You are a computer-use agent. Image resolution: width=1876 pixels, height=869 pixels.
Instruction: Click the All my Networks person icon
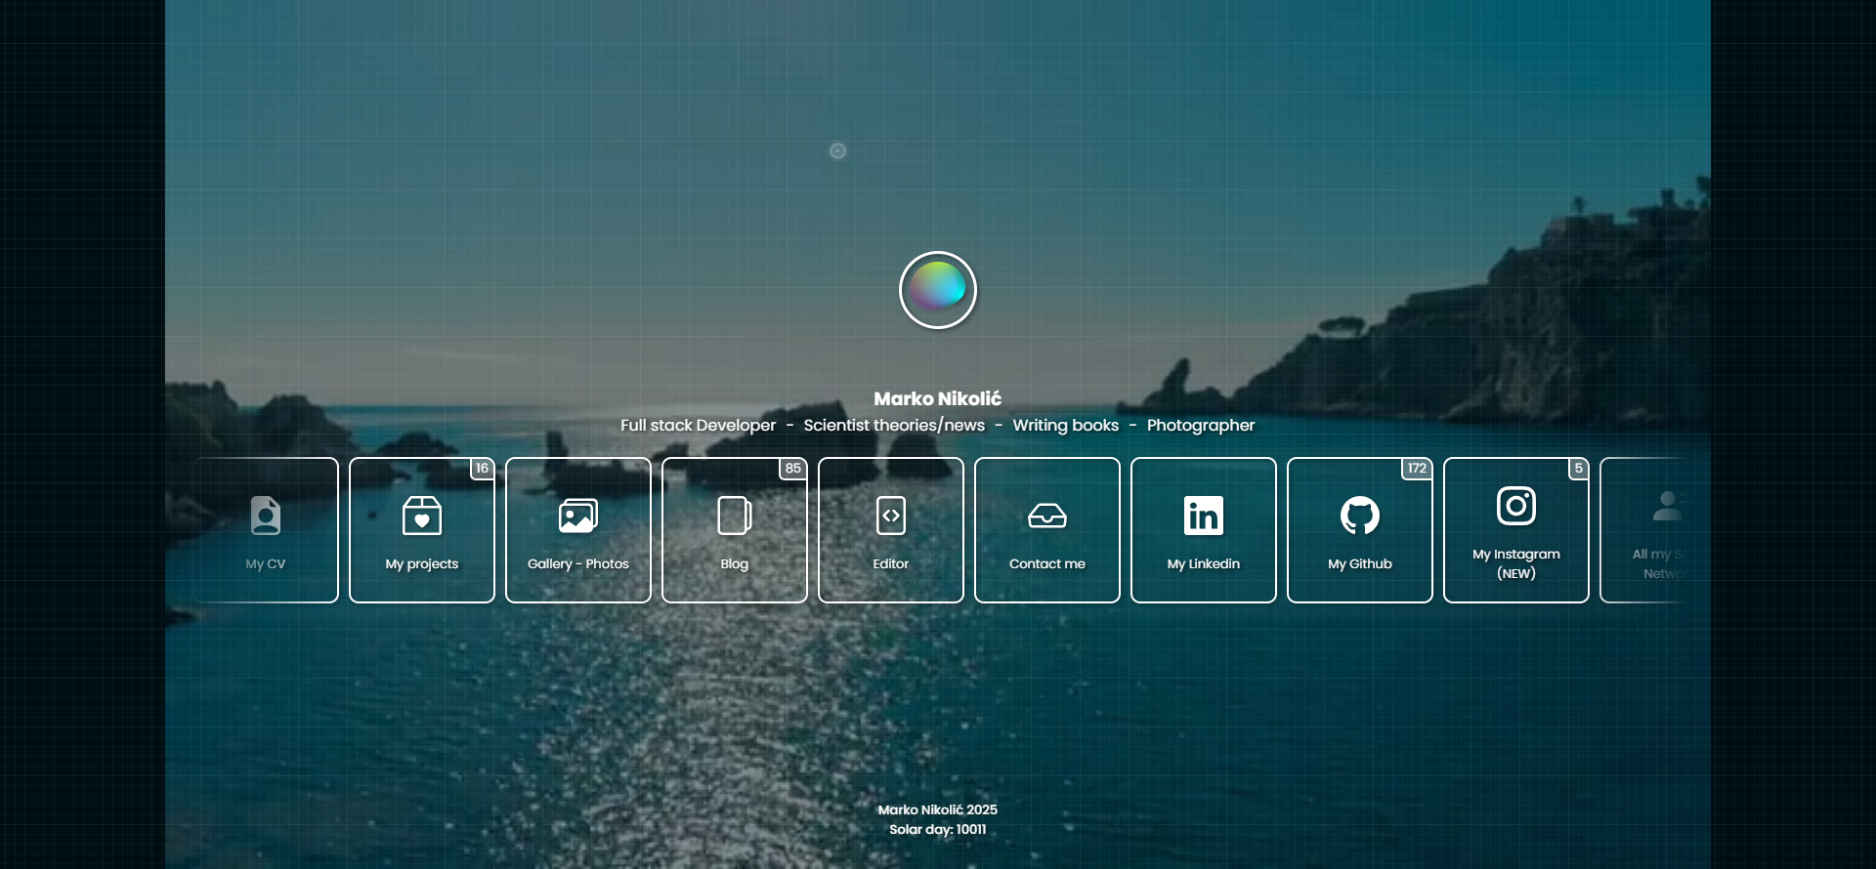[1666, 506]
